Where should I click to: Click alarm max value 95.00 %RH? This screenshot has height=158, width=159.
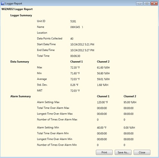coord(130,102)
